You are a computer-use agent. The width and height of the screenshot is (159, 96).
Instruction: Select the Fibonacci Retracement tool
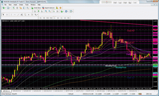point(25,15)
